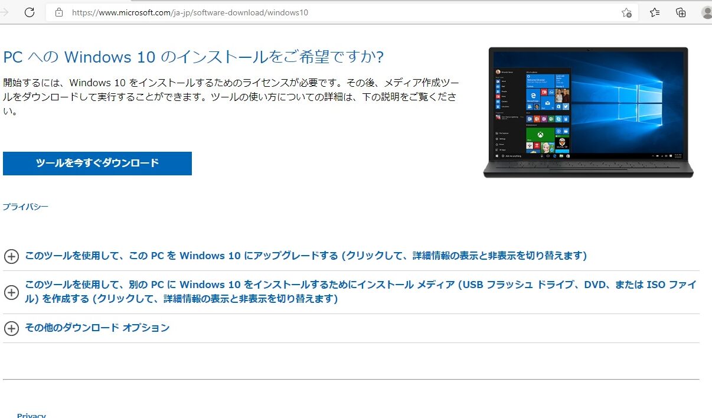Screen dimensions: 712x418
Task: Open the Favorites list icon
Action: [x=655, y=12]
